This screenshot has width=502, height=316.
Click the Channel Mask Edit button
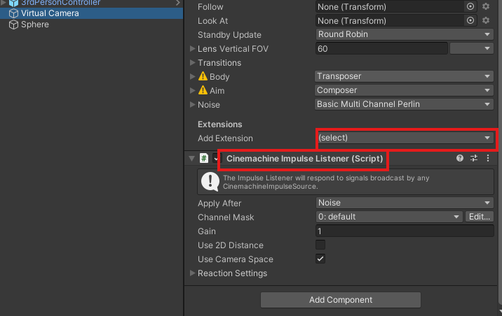coord(480,217)
